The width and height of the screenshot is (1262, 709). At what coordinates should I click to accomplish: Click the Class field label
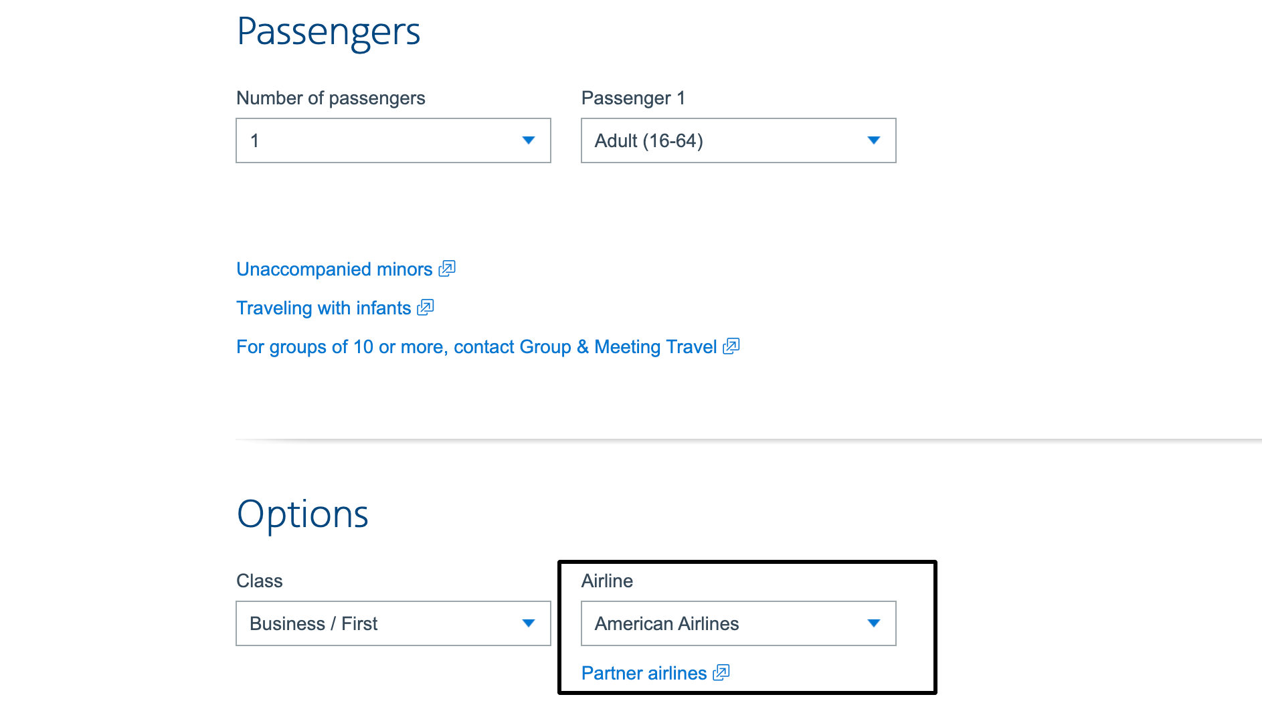pyautogui.click(x=260, y=581)
